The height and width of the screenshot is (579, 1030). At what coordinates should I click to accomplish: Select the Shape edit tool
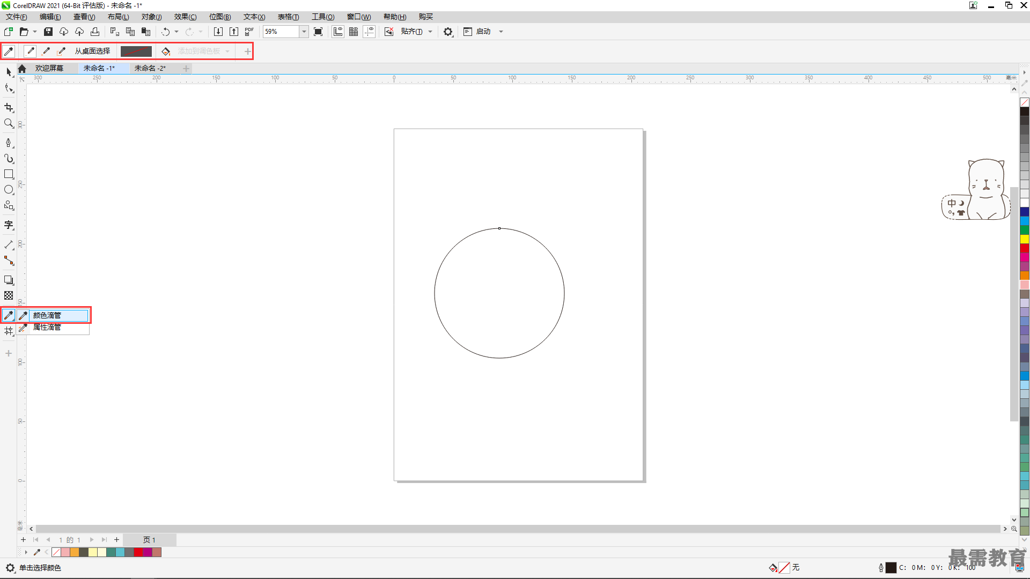9,88
